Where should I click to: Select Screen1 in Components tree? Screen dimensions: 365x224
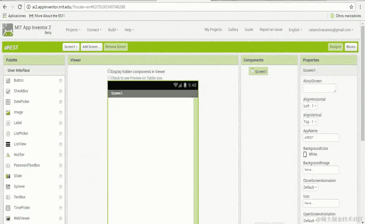pyautogui.click(x=259, y=71)
